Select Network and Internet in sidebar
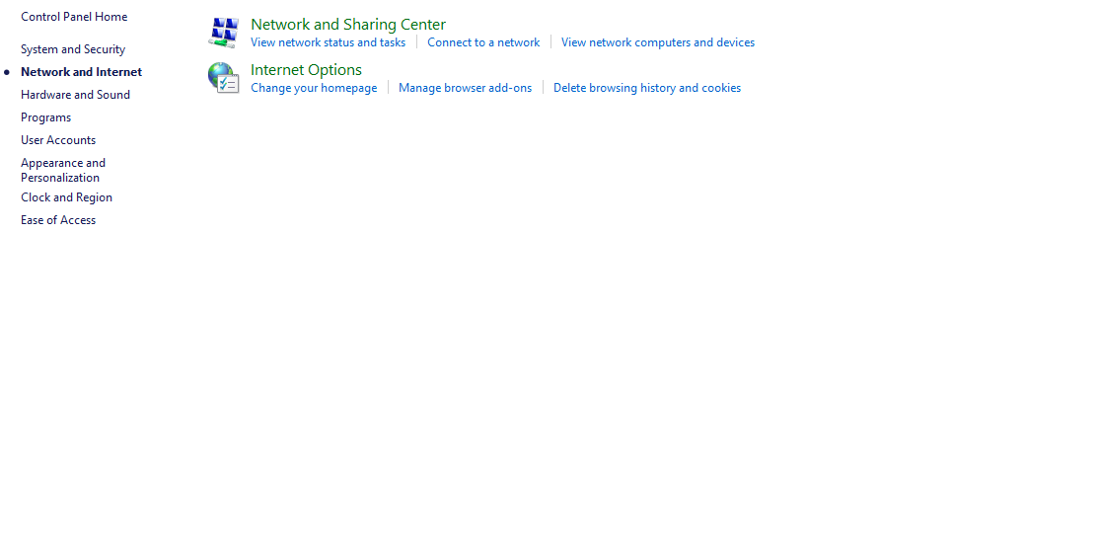Image resolution: width=1099 pixels, height=545 pixels. point(81,72)
